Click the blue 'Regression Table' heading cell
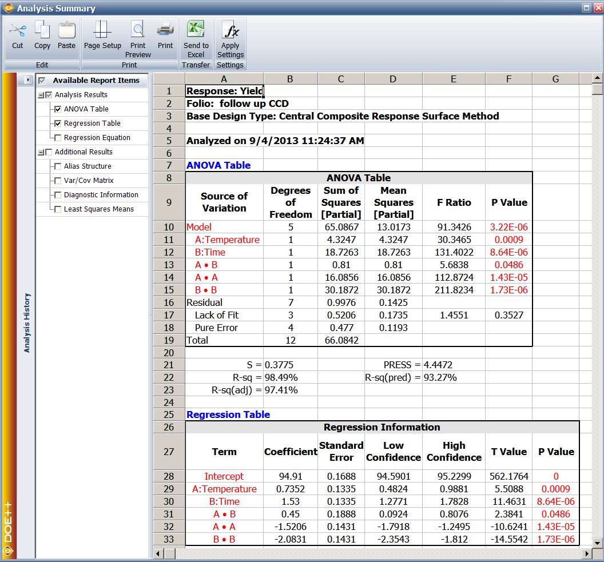Image resolution: width=604 pixels, height=562 pixels. (228, 415)
